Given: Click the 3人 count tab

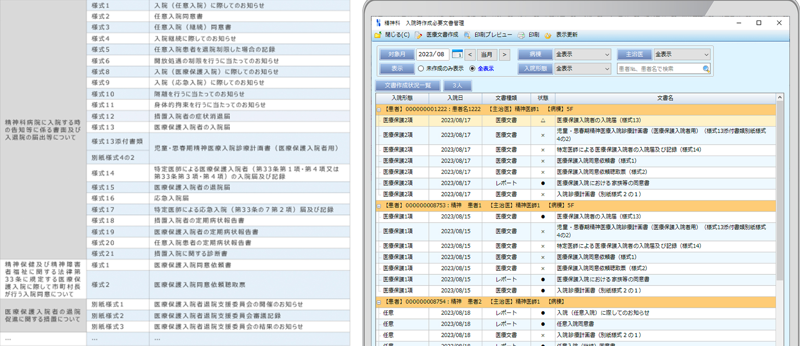Looking at the screenshot, I should tap(457, 85).
